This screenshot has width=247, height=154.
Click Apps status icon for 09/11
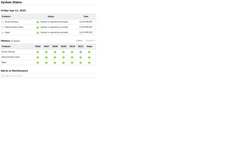(x=81, y=62)
